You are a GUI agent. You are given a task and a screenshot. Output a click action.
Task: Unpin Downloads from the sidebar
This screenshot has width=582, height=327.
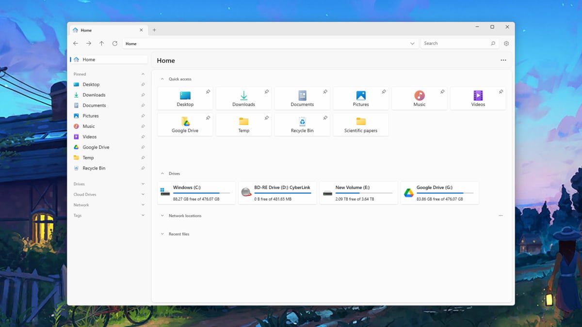click(143, 95)
